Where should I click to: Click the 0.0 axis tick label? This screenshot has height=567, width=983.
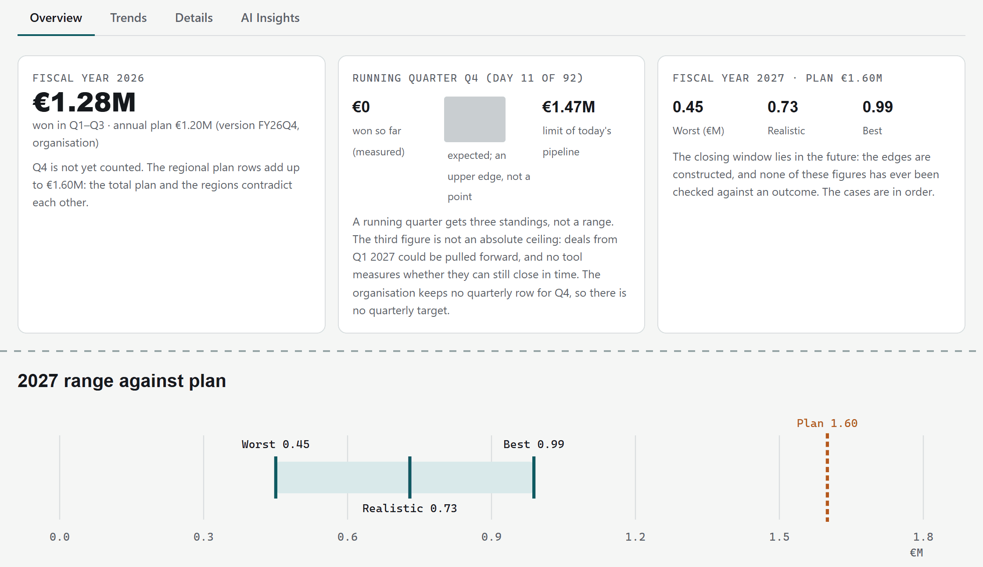coord(60,537)
